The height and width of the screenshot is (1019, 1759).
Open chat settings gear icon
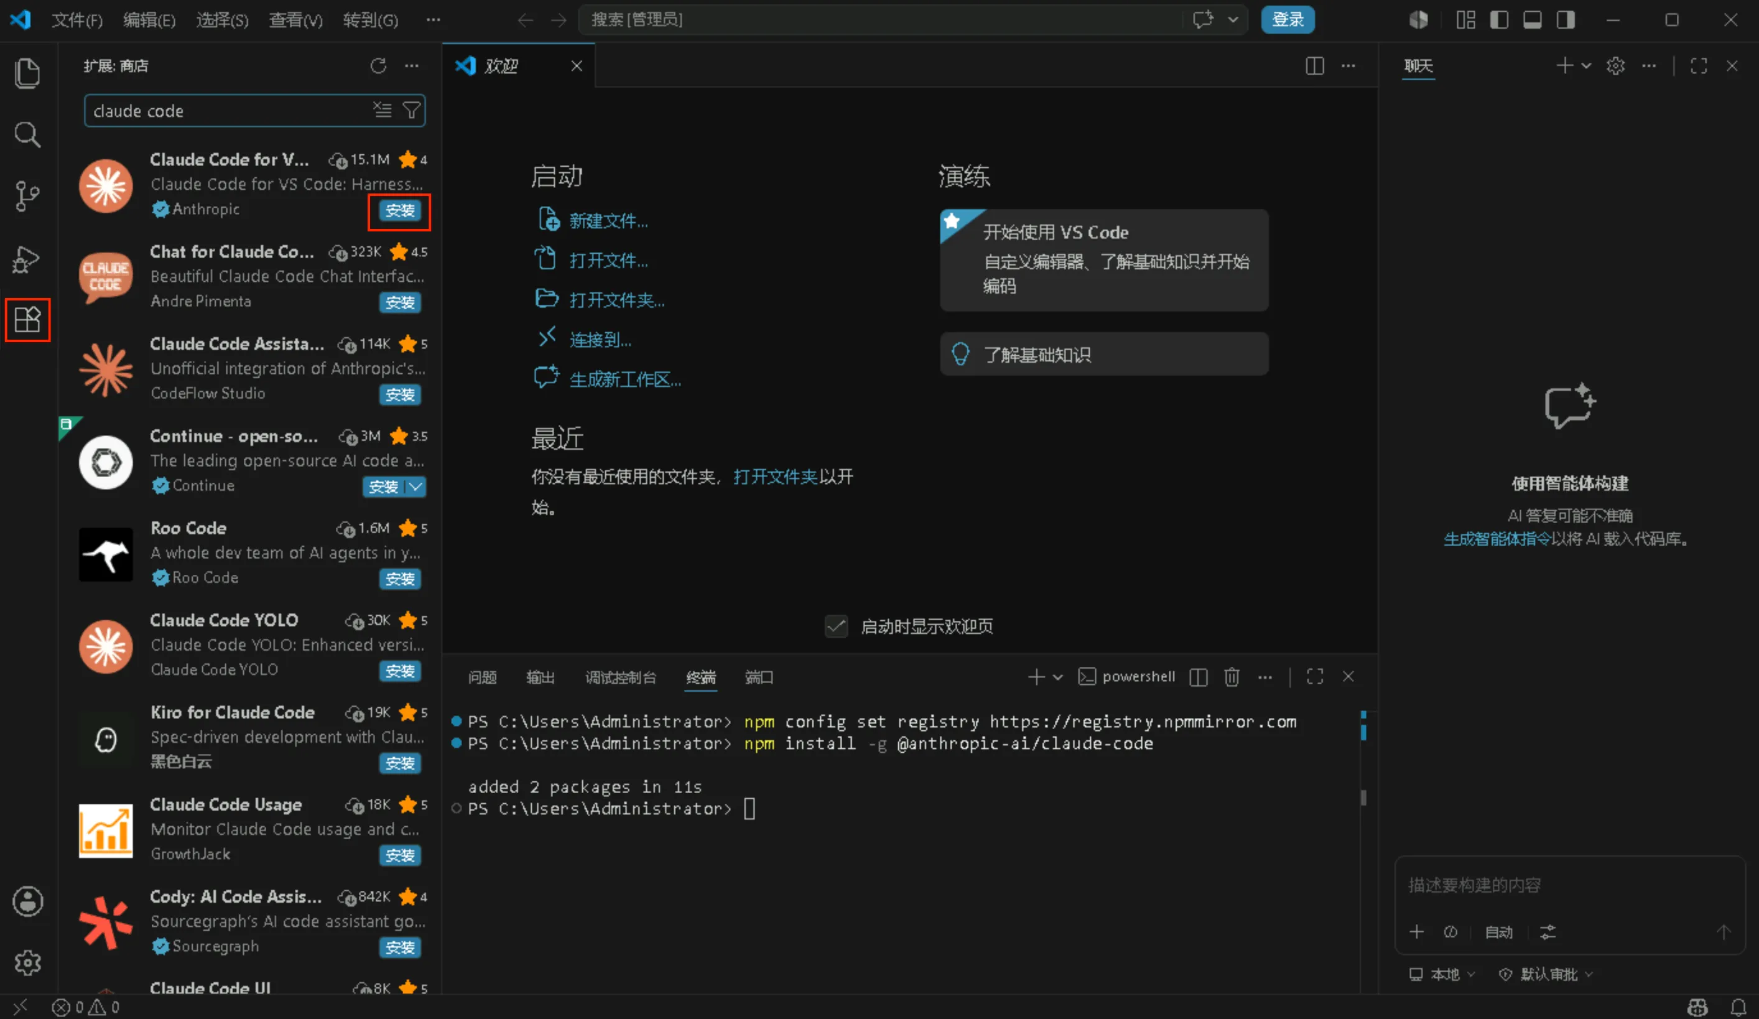click(x=1615, y=65)
